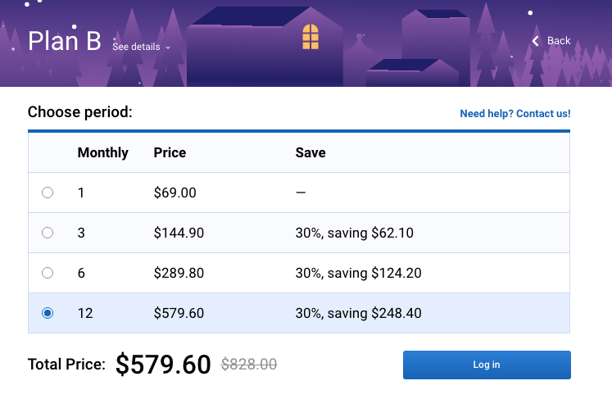Open the See details text
This screenshot has width=612, height=408.
click(x=136, y=47)
